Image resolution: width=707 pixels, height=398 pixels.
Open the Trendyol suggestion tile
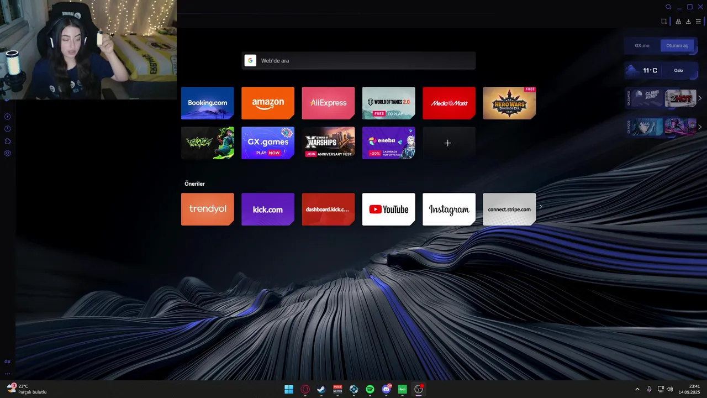tap(207, 209)
